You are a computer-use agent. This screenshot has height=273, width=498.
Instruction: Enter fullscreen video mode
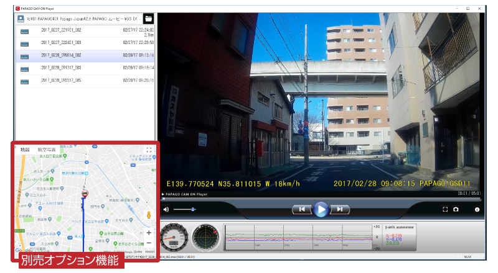(444, 210)
